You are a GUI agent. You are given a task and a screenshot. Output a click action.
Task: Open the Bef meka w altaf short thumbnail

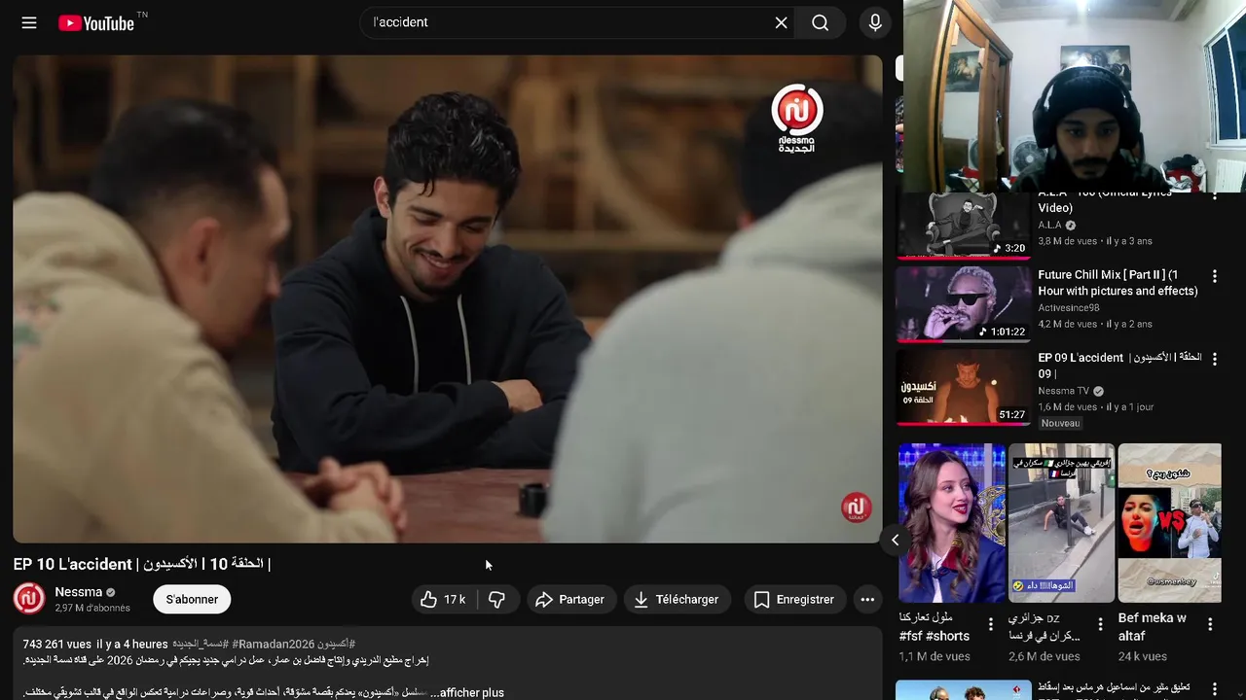[1169, 523]
